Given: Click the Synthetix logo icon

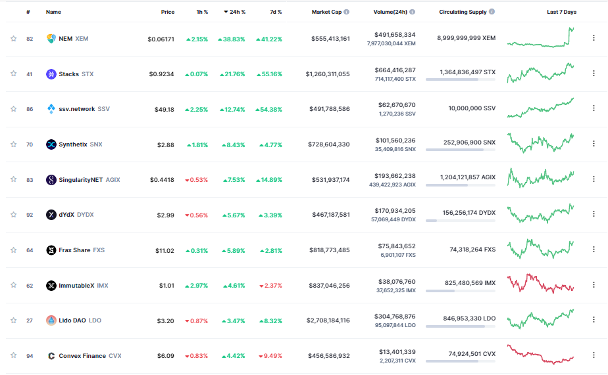Looking at the screenshot, I should click(51, 144).
